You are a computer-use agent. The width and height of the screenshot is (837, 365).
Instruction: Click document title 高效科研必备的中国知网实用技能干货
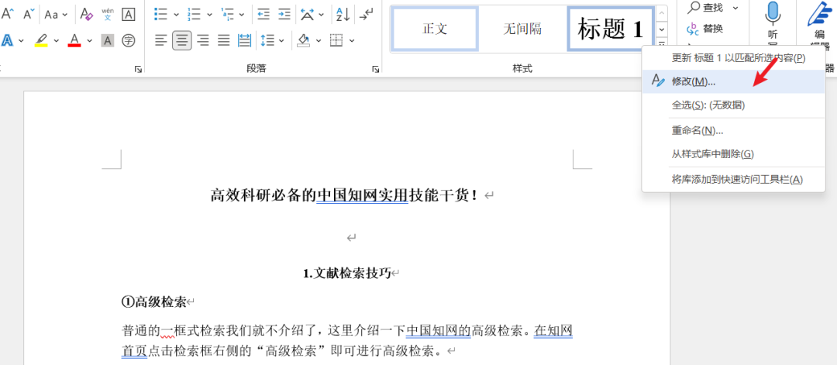coord(344,195)
